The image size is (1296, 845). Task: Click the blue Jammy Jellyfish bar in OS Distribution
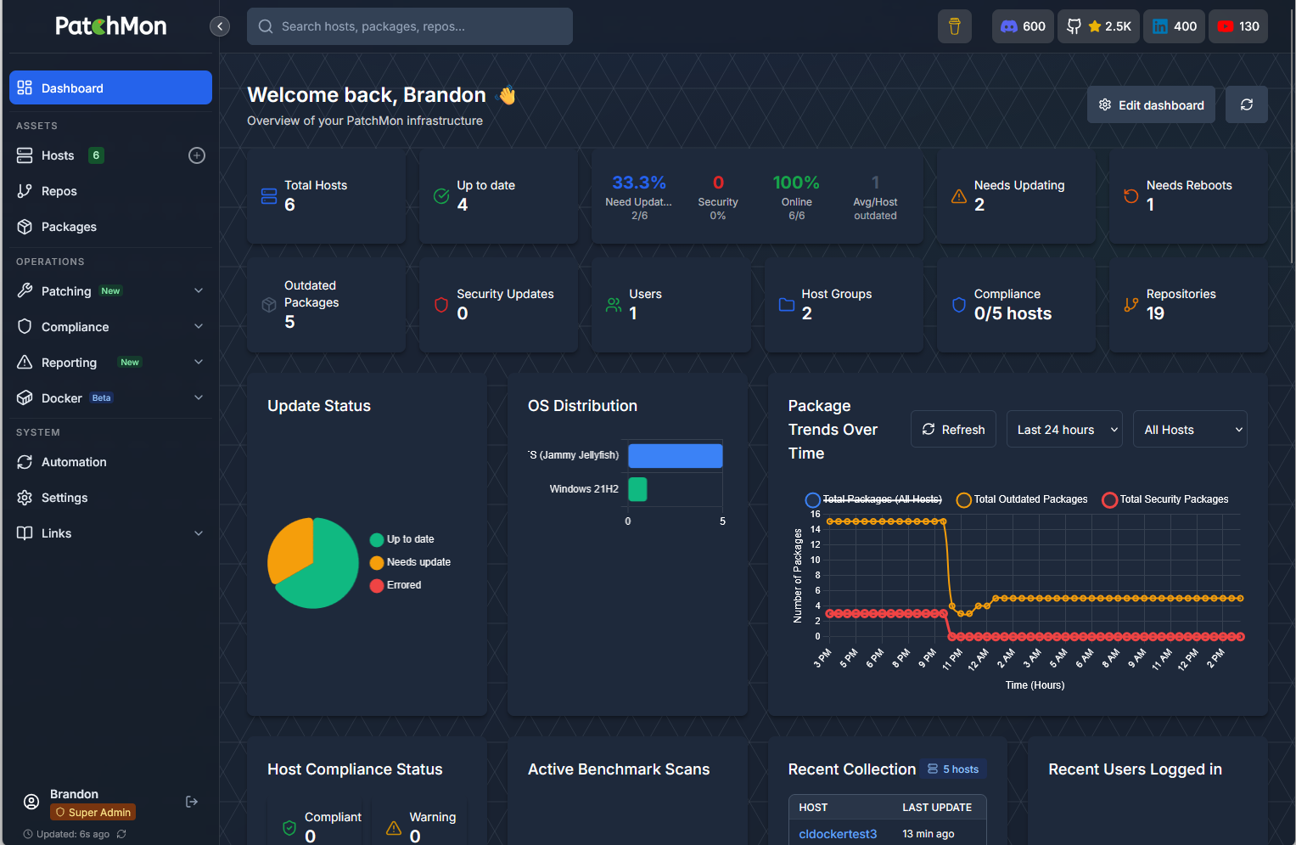pos(676,455)
